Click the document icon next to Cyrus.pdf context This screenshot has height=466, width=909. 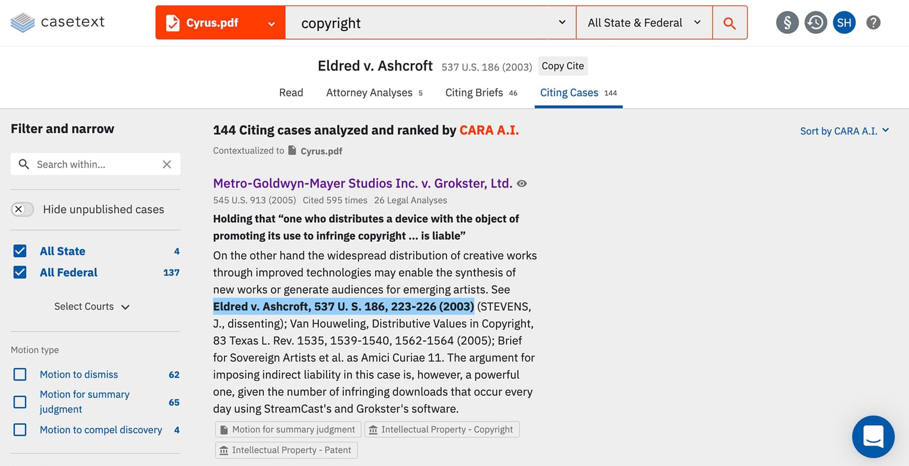292,150
